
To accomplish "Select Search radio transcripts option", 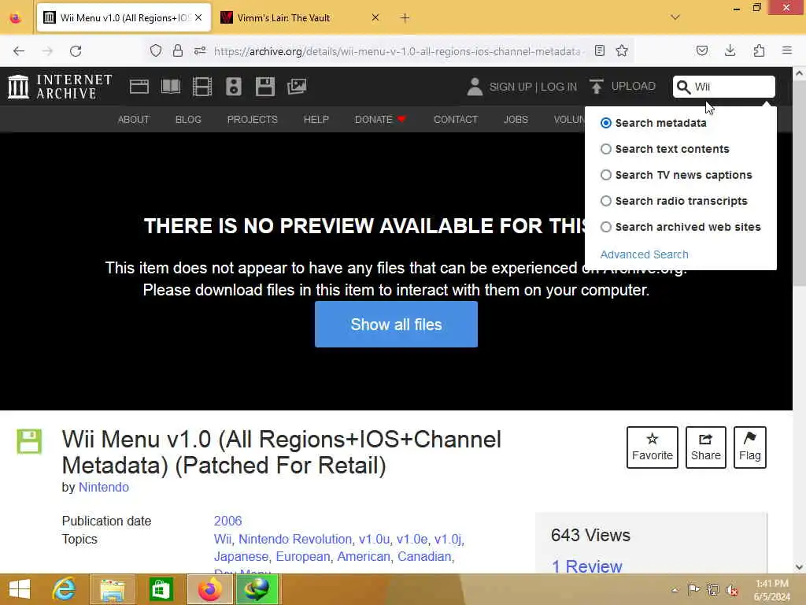I will pyautogui.click(x=606, y=201).
